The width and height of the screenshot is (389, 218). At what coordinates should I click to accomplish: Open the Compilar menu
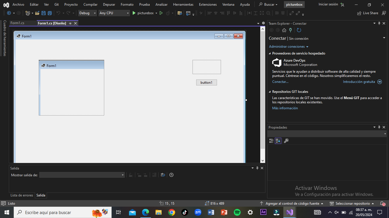tap(90, 5)
